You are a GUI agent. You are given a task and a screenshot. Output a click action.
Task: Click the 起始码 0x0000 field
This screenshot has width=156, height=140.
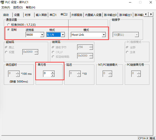pos(29,52)
